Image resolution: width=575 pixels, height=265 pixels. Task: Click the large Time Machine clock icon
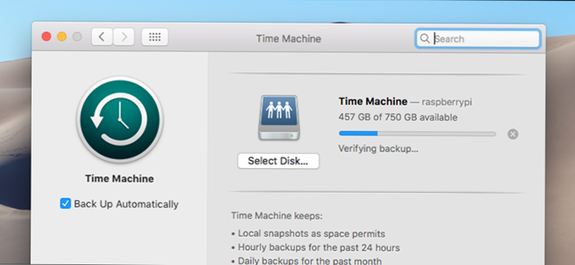click(x=119, y=120)
